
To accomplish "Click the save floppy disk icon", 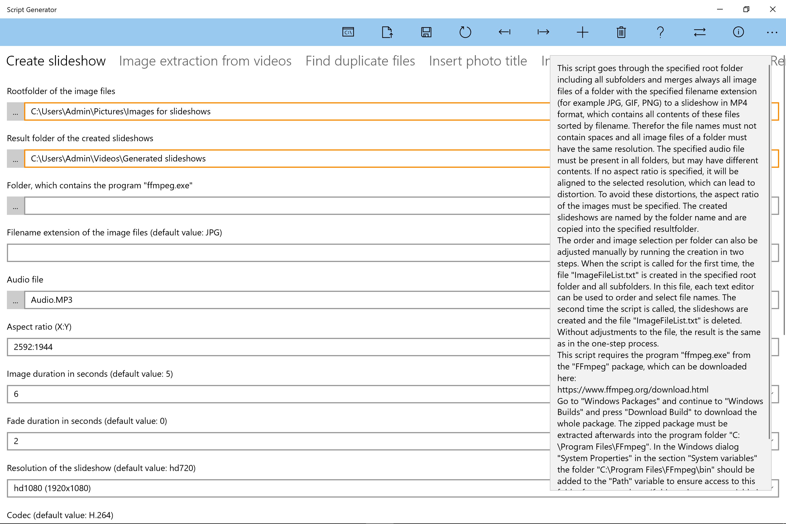I will (426, 32).
